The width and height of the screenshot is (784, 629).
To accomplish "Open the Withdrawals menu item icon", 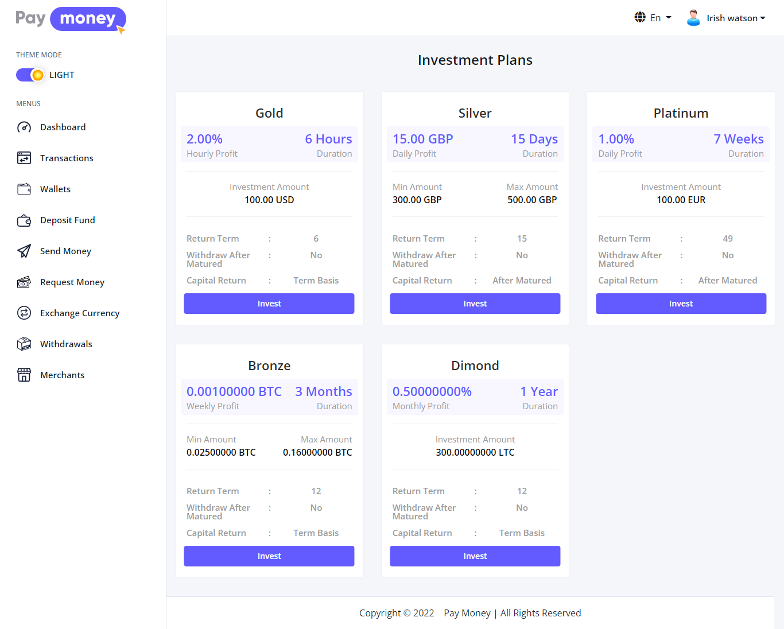I will [24, 344].
